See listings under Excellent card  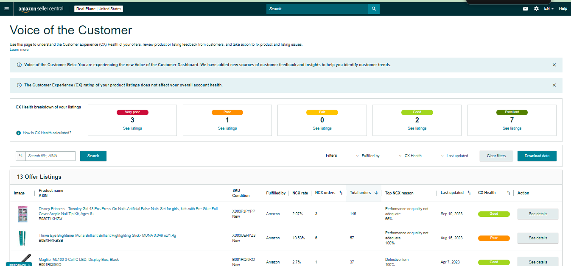point(512,128)
